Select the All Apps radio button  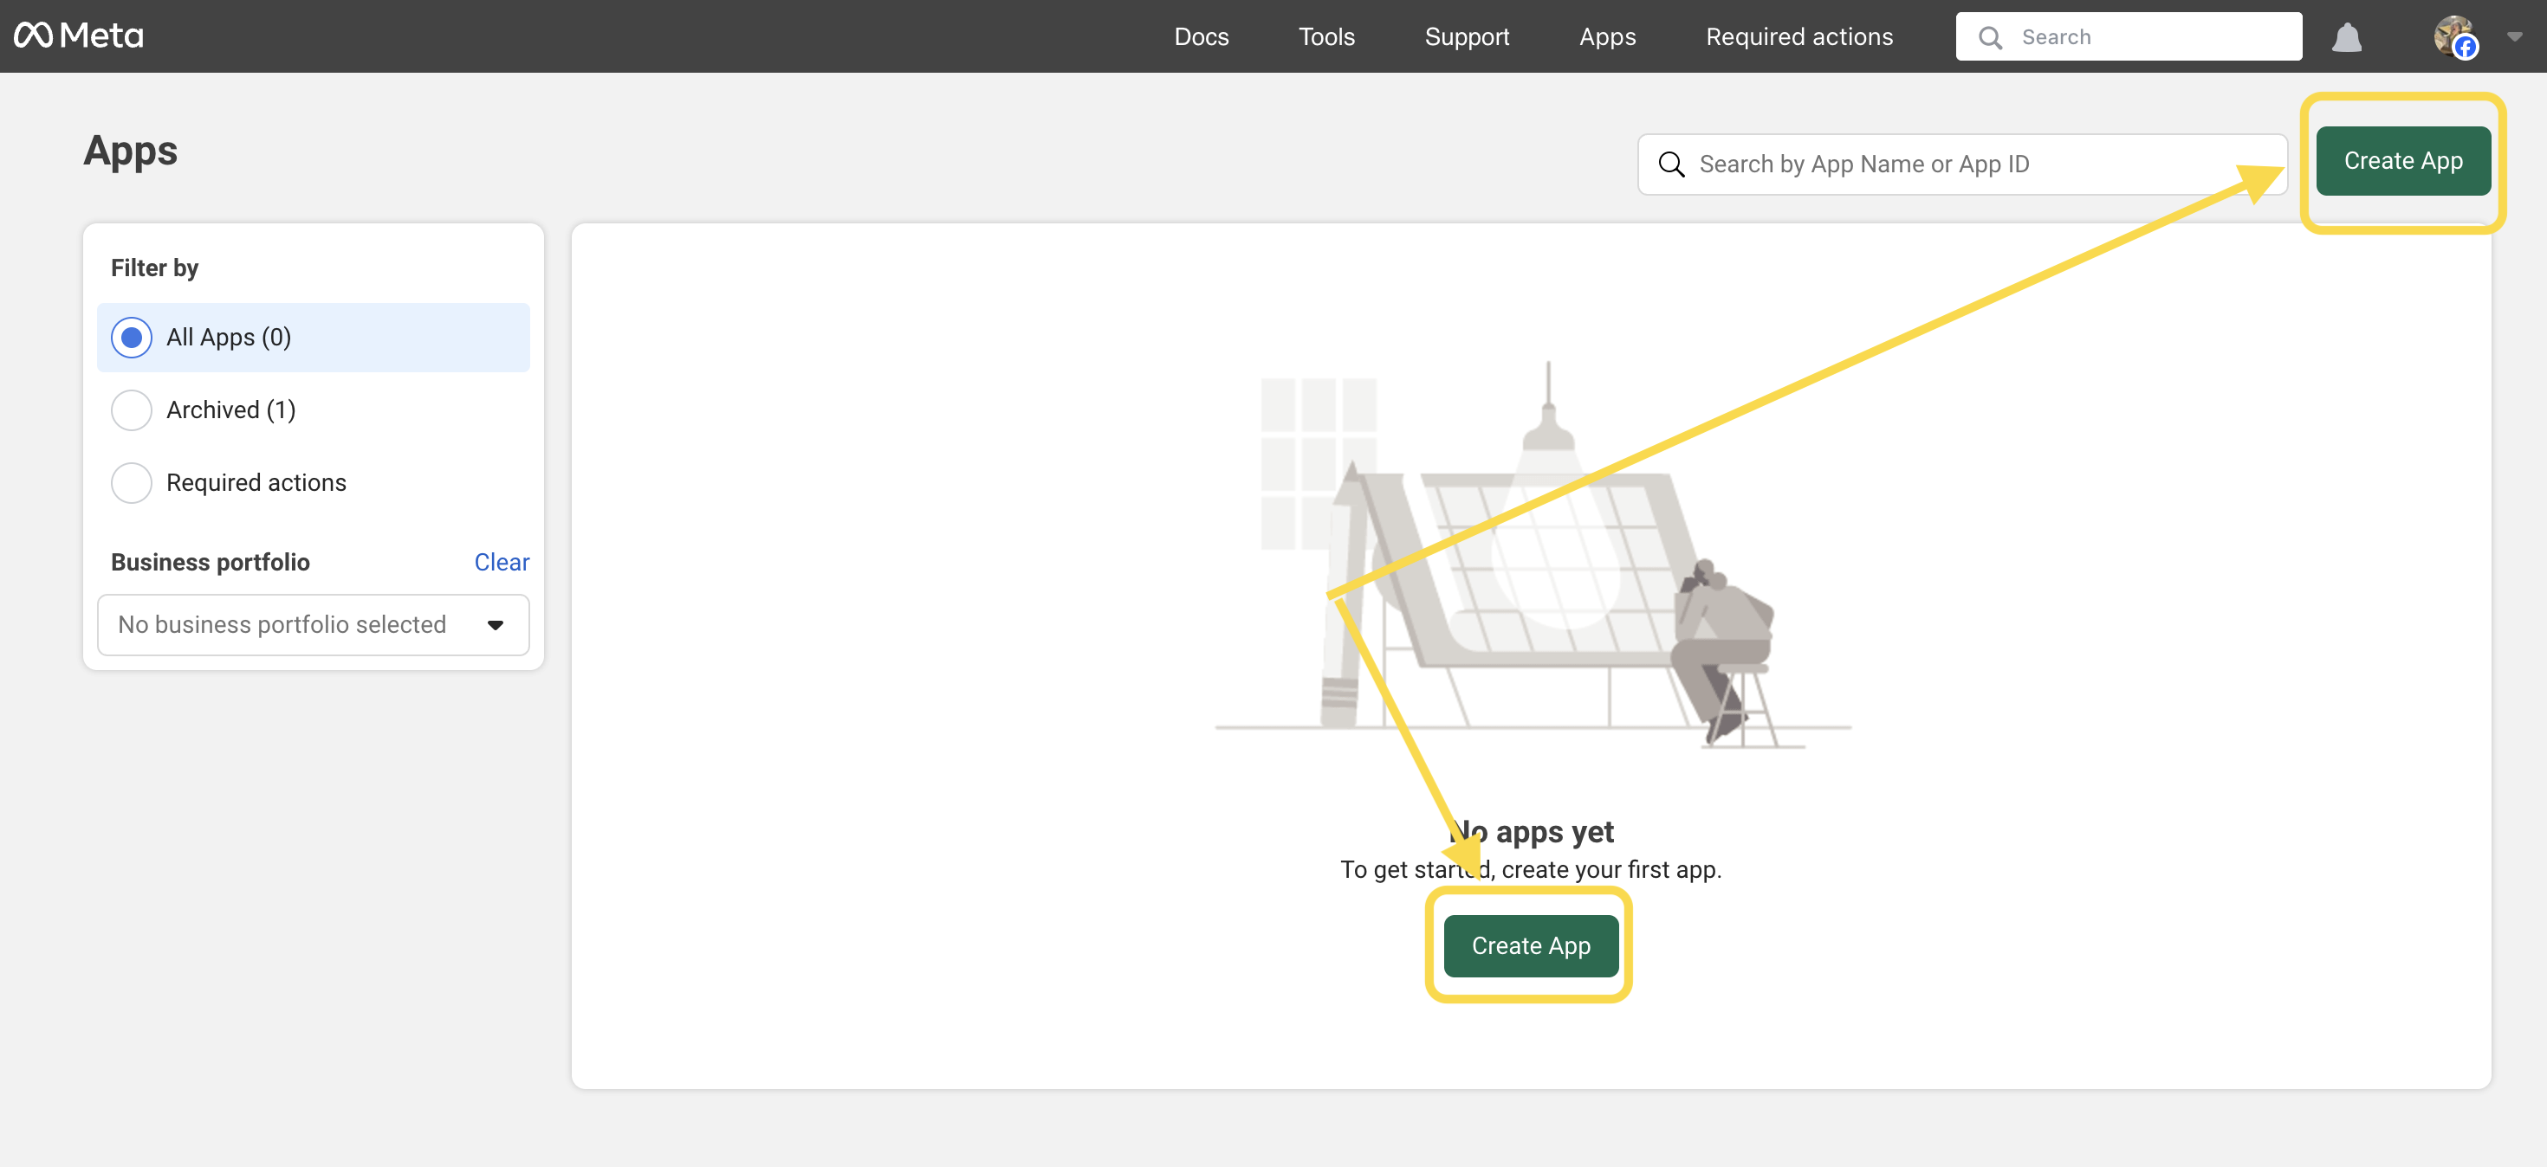coord(131,337)
